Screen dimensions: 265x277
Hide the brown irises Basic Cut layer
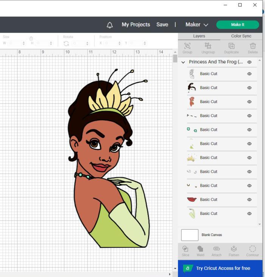tap(249, 186)
